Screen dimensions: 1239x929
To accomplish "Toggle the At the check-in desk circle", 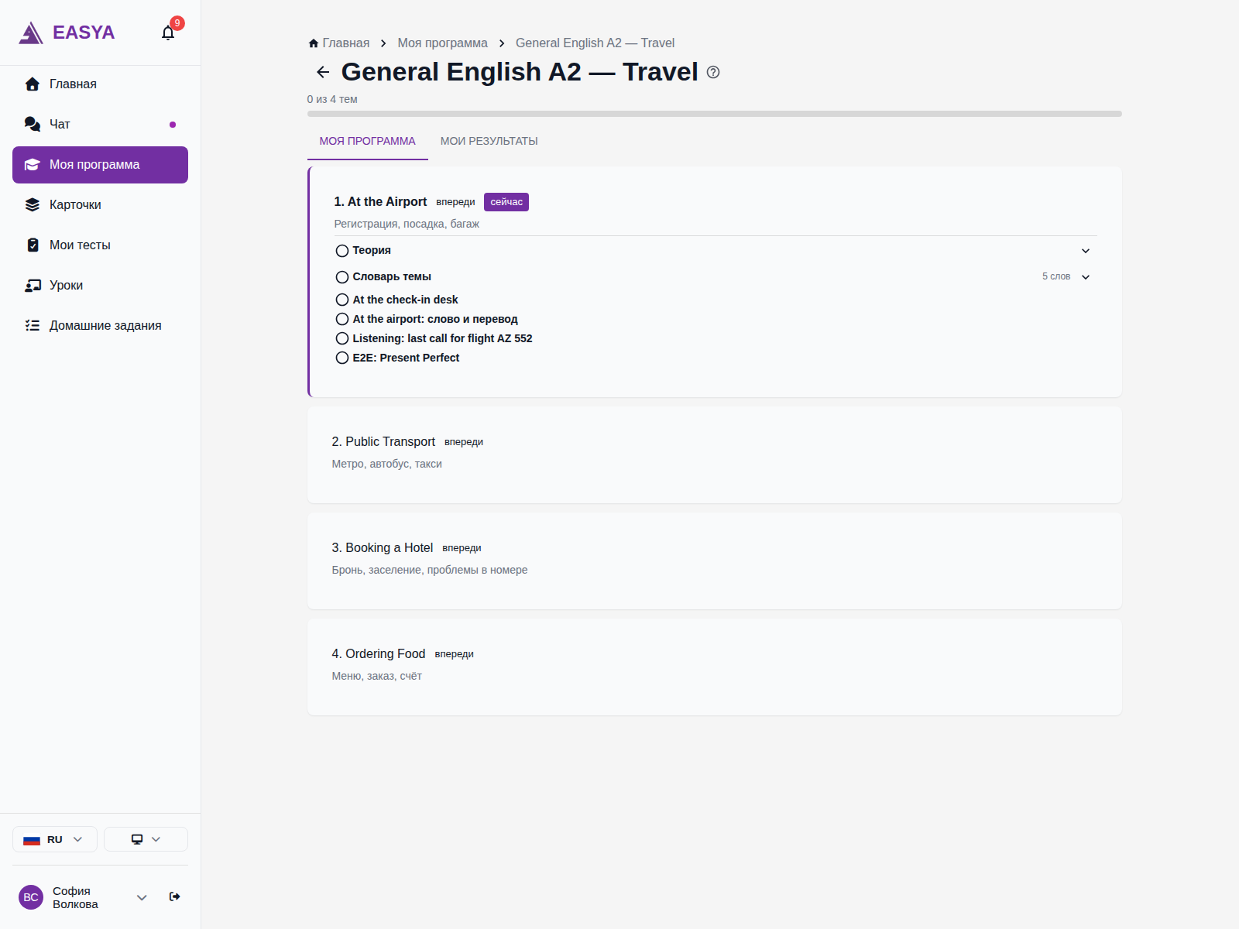I will tap(342, 300).
